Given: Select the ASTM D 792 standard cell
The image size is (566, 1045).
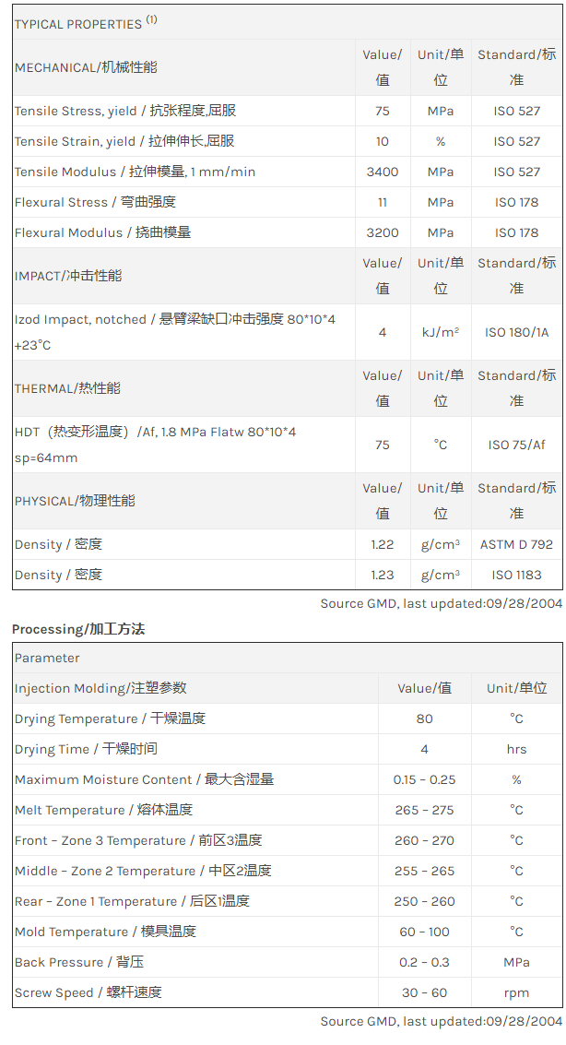Looking at the screenshot, I should pyautogui.click(x=516, y=544).
